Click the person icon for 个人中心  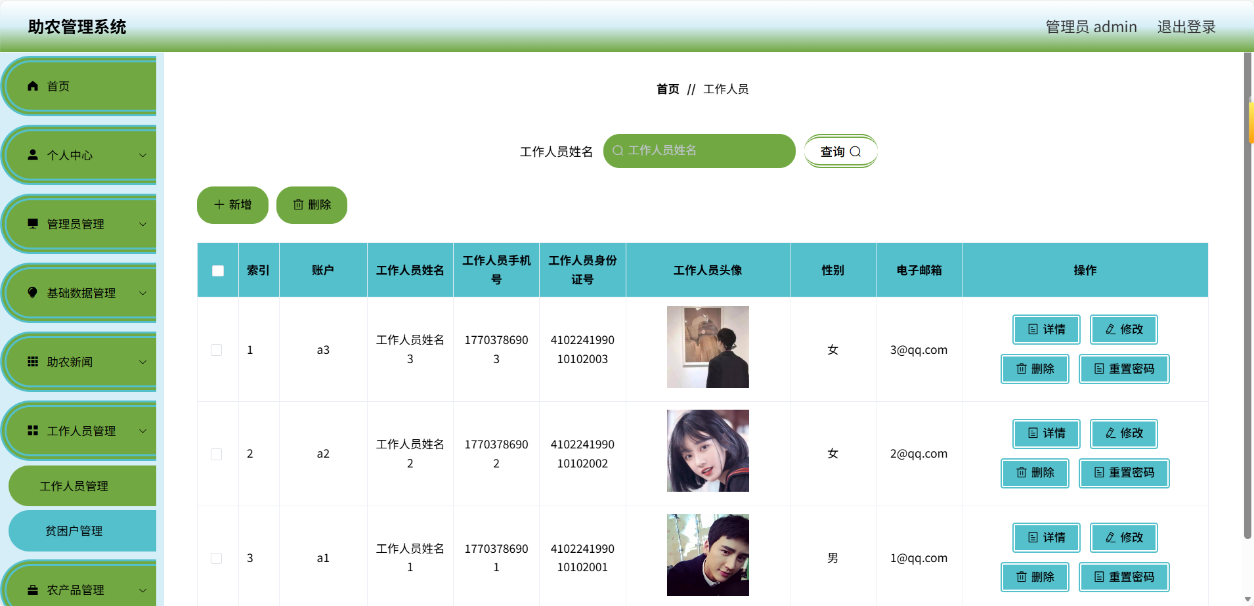(33, 155)
